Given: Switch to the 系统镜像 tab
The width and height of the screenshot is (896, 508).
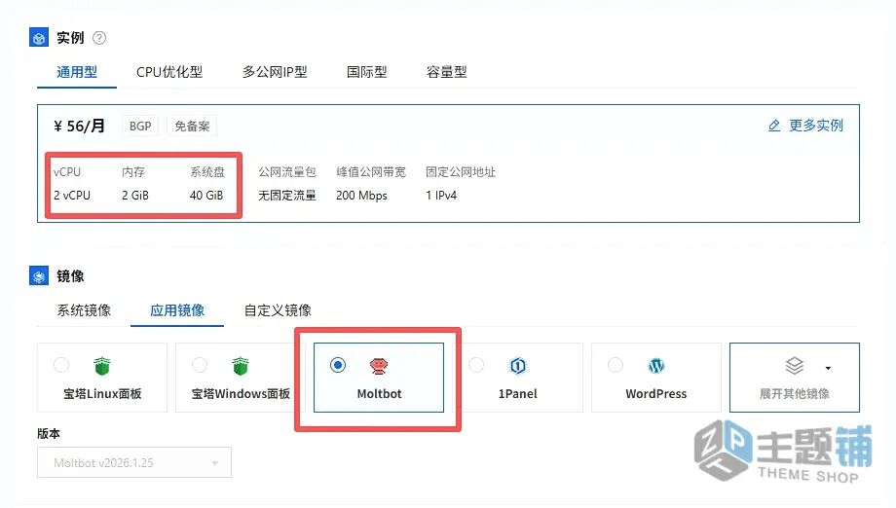Looking at the screenshot, I should tap(84, 310).
